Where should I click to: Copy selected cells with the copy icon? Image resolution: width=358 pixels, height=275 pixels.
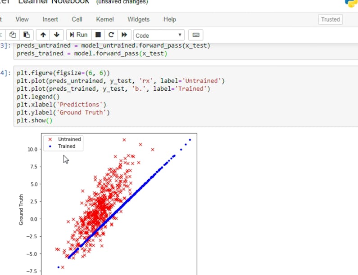tap(13, 35)
